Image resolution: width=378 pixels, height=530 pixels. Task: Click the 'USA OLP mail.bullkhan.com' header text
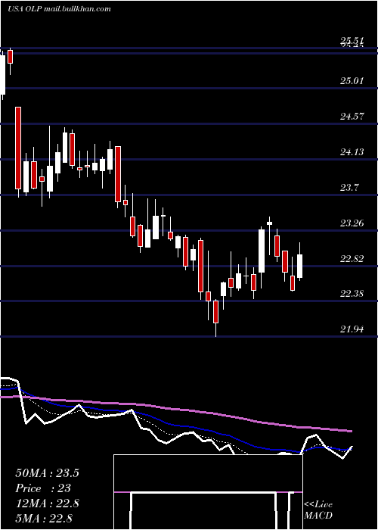(x=59, y=9)
